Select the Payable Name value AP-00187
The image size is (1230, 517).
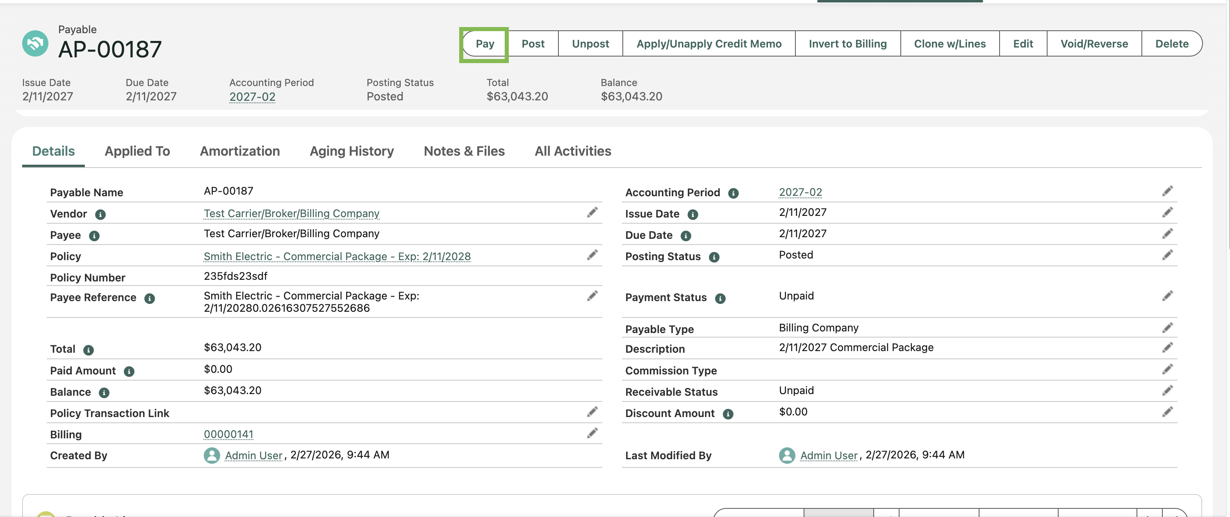(228, 191)
